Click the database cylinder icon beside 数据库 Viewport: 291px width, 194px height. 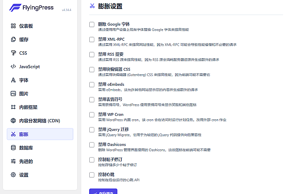click(x=13, y=148)
